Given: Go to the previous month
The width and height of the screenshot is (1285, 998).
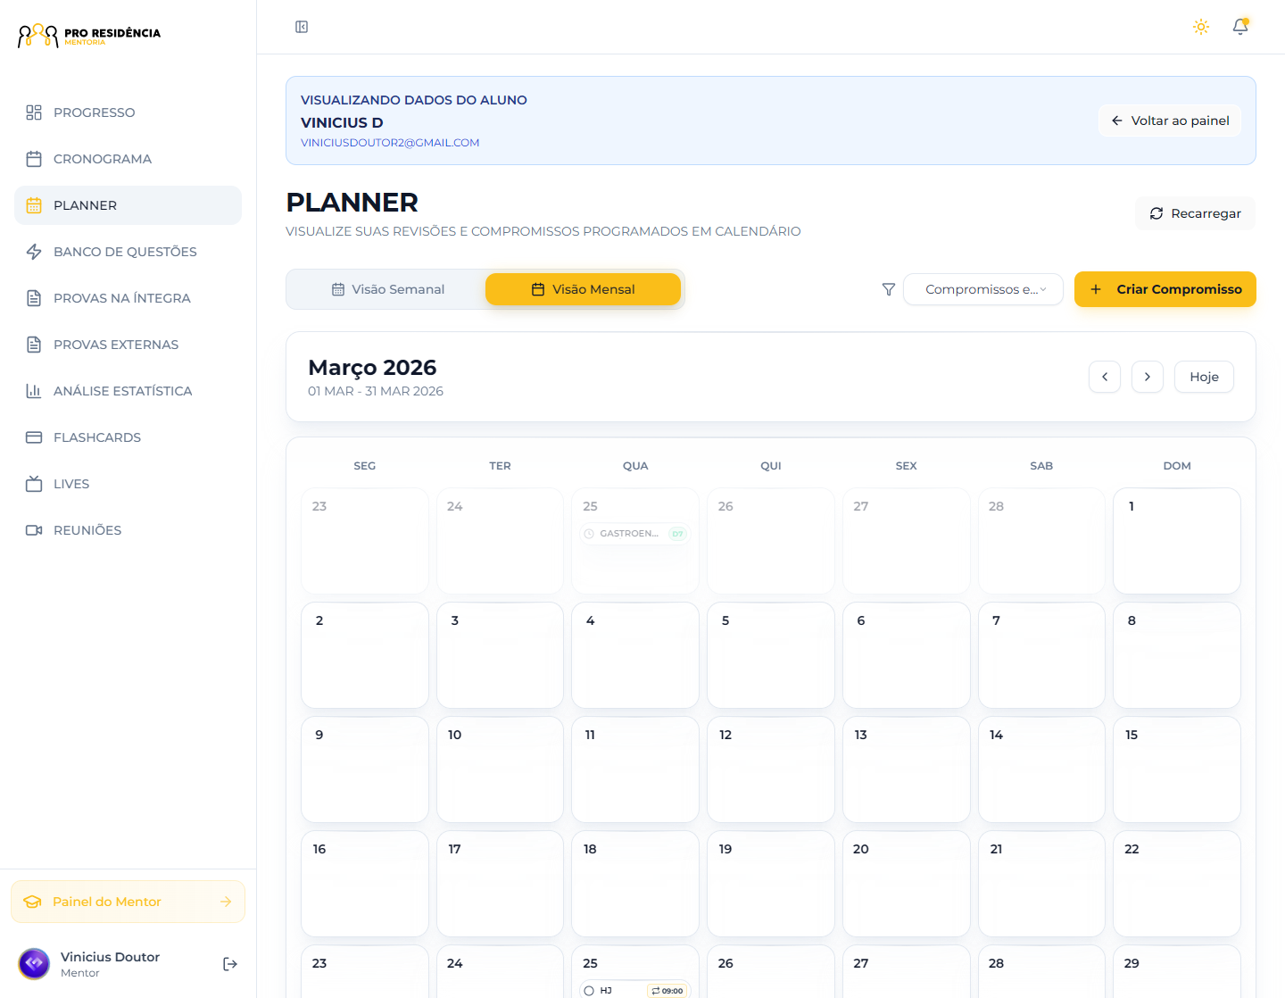Looking at the screenshot, I should [1105, 377].
